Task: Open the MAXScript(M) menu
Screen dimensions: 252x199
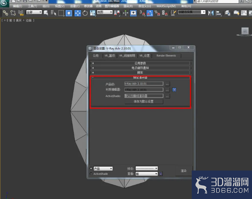Action: [x=166, y=6]
